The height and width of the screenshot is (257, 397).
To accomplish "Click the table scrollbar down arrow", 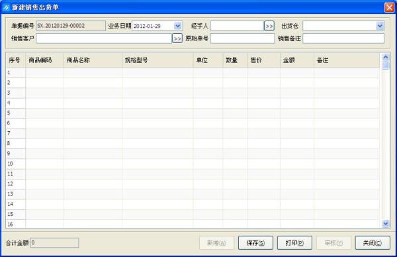I will point(386,223).
